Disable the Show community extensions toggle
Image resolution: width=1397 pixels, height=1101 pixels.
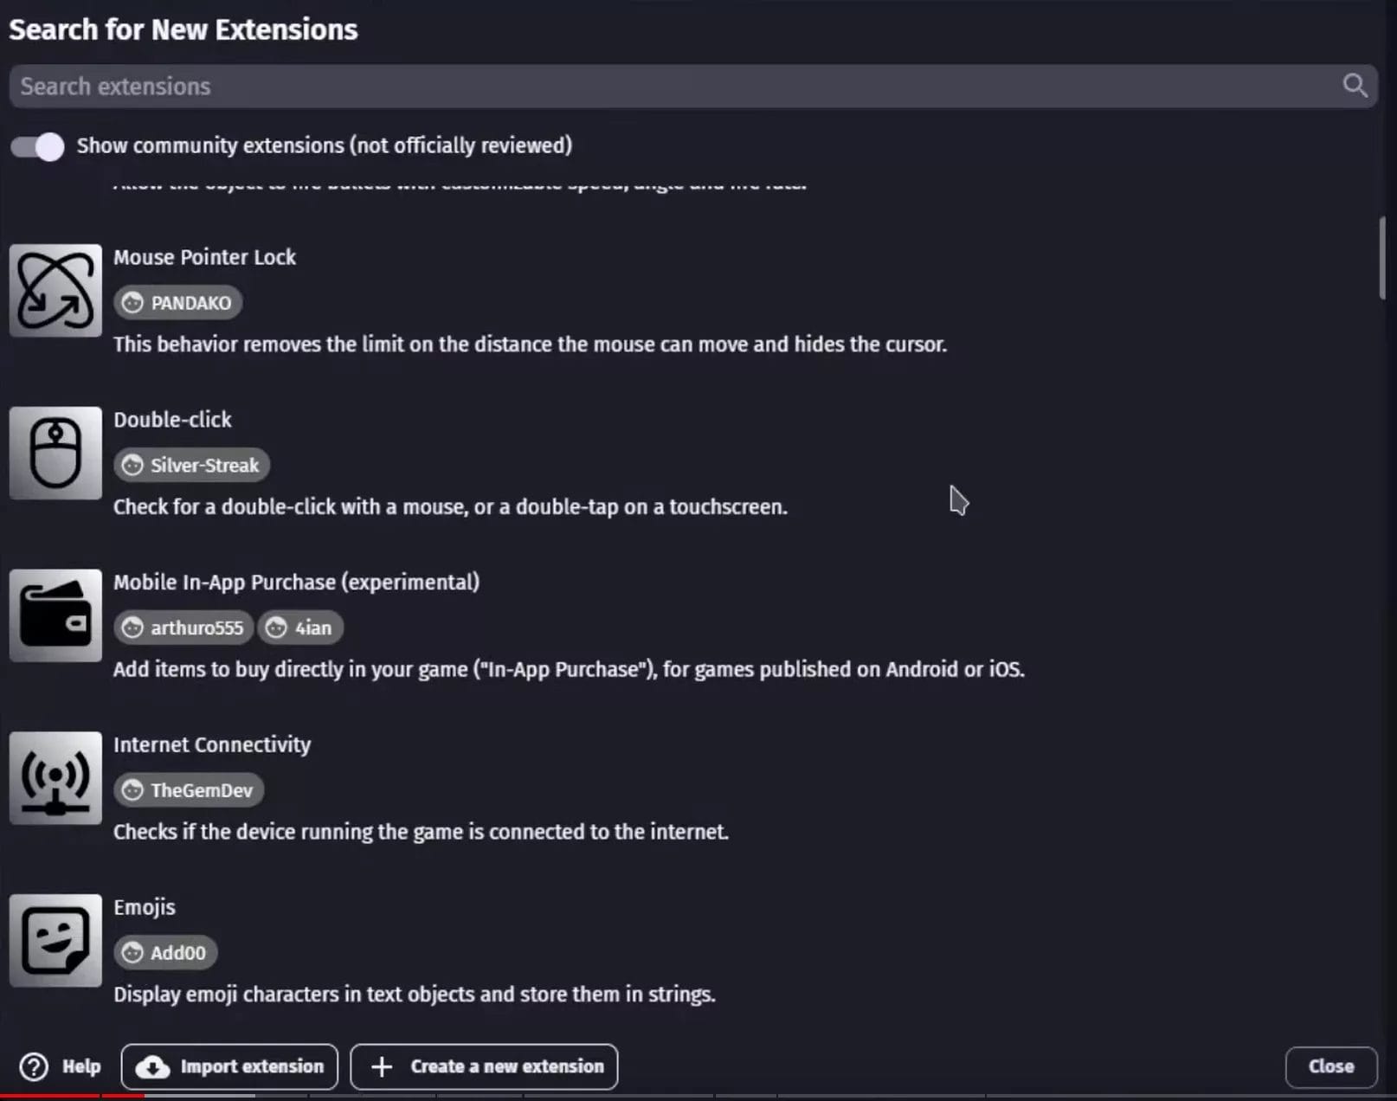[x=37, y=146]
